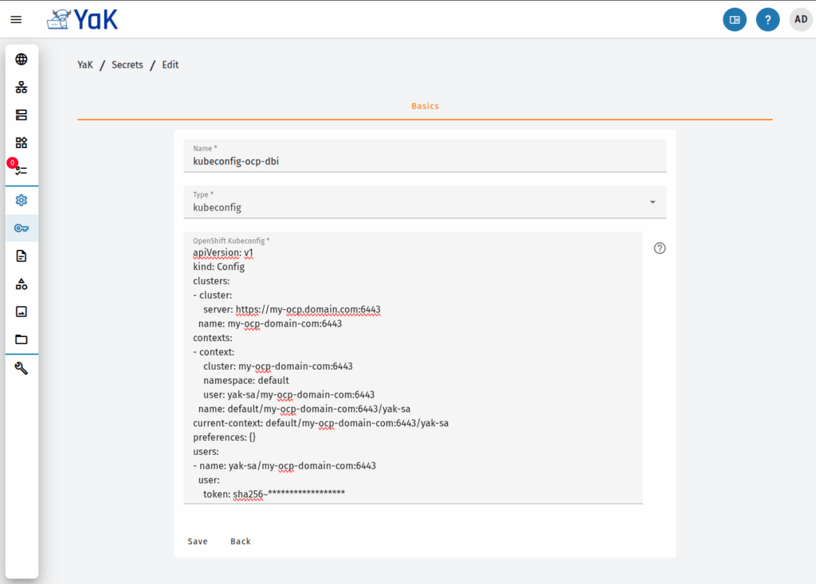This screenshot has height=584, width=816.
Task: Open the folder icon in sidebar
Action: tap(22, 339)
